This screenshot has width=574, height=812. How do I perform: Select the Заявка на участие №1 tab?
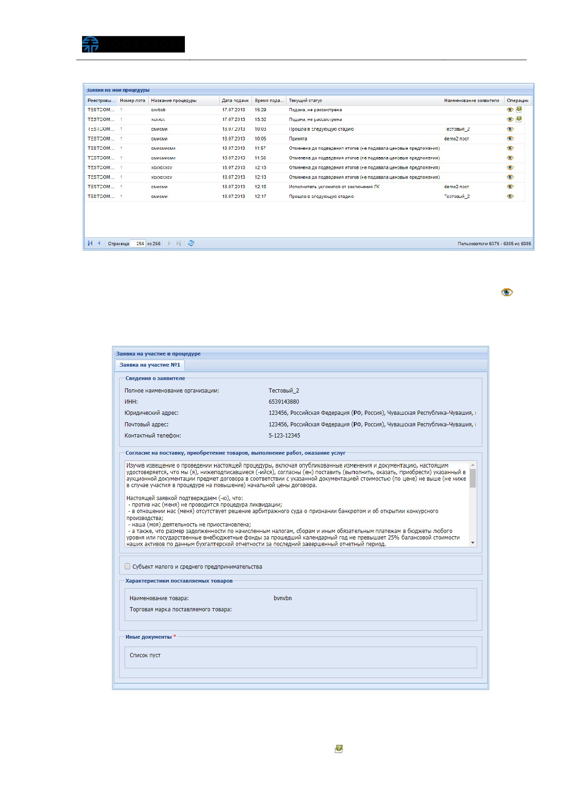(150, 365)
